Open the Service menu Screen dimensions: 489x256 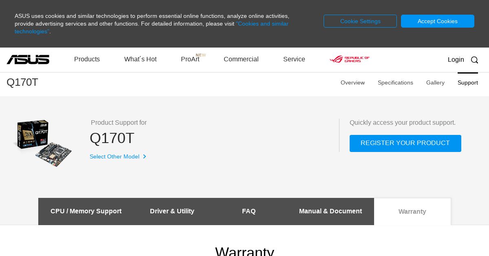click(294, 59)
